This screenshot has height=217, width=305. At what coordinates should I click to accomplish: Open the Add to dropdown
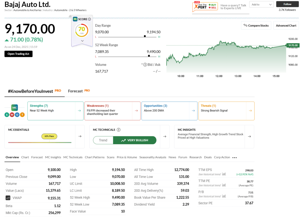(x=261, y=4)
